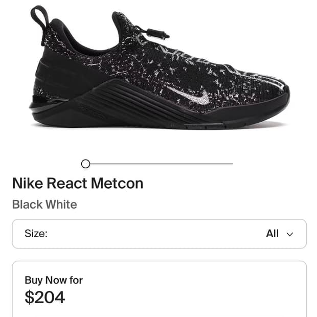Click the 'Buy Now for' label

tap(54, 280)
